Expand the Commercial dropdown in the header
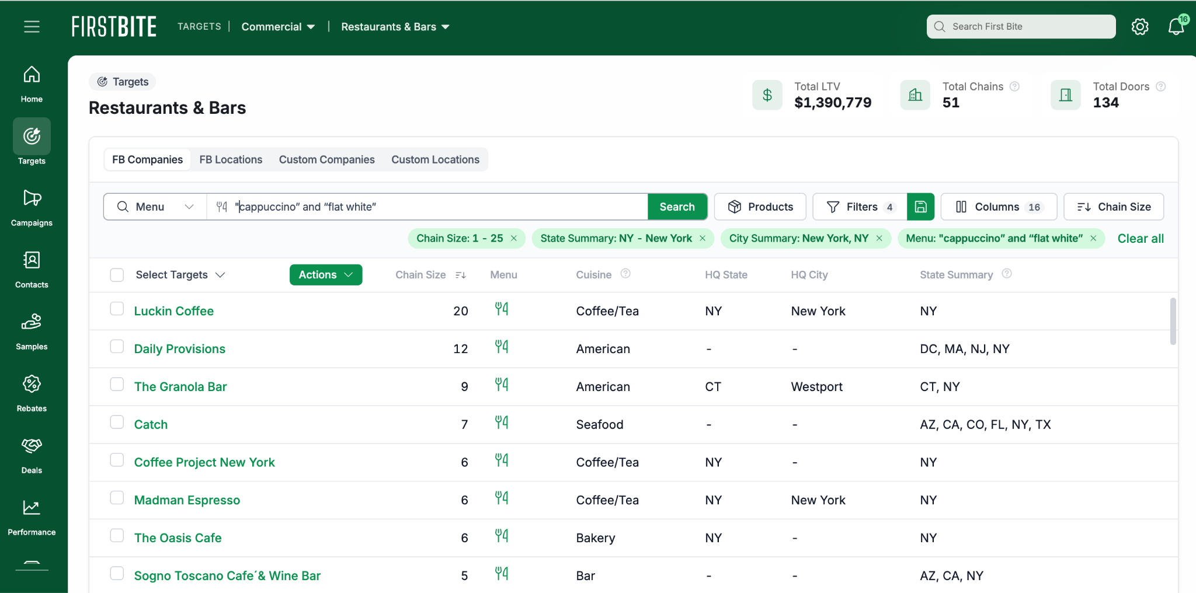This screenshot has width=1196, height=593. click(x=279, y=27)
